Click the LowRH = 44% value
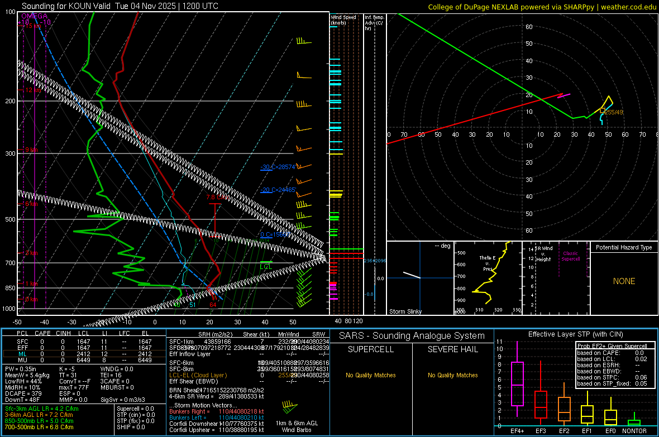The height and width of the screenshot is (437, 659). tap(23, 381)
